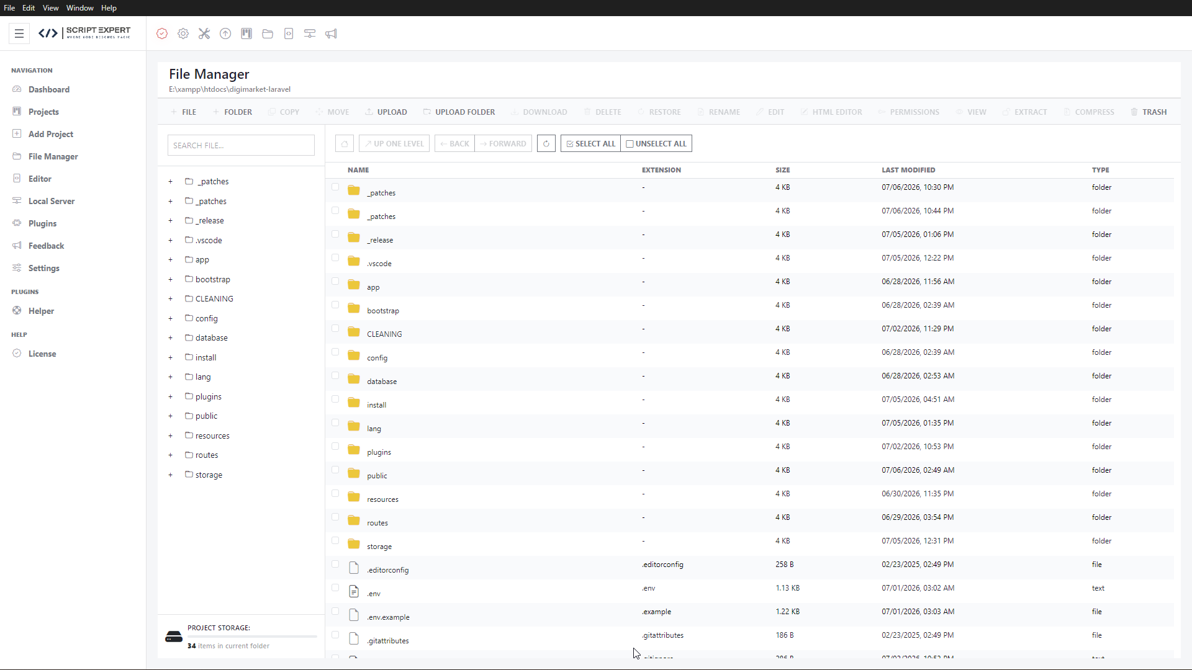The height and width of the screenshot is (670, 1192).
Task: Click the UPLOAD FOLDER toolbar button
Action: click(459, 112)
